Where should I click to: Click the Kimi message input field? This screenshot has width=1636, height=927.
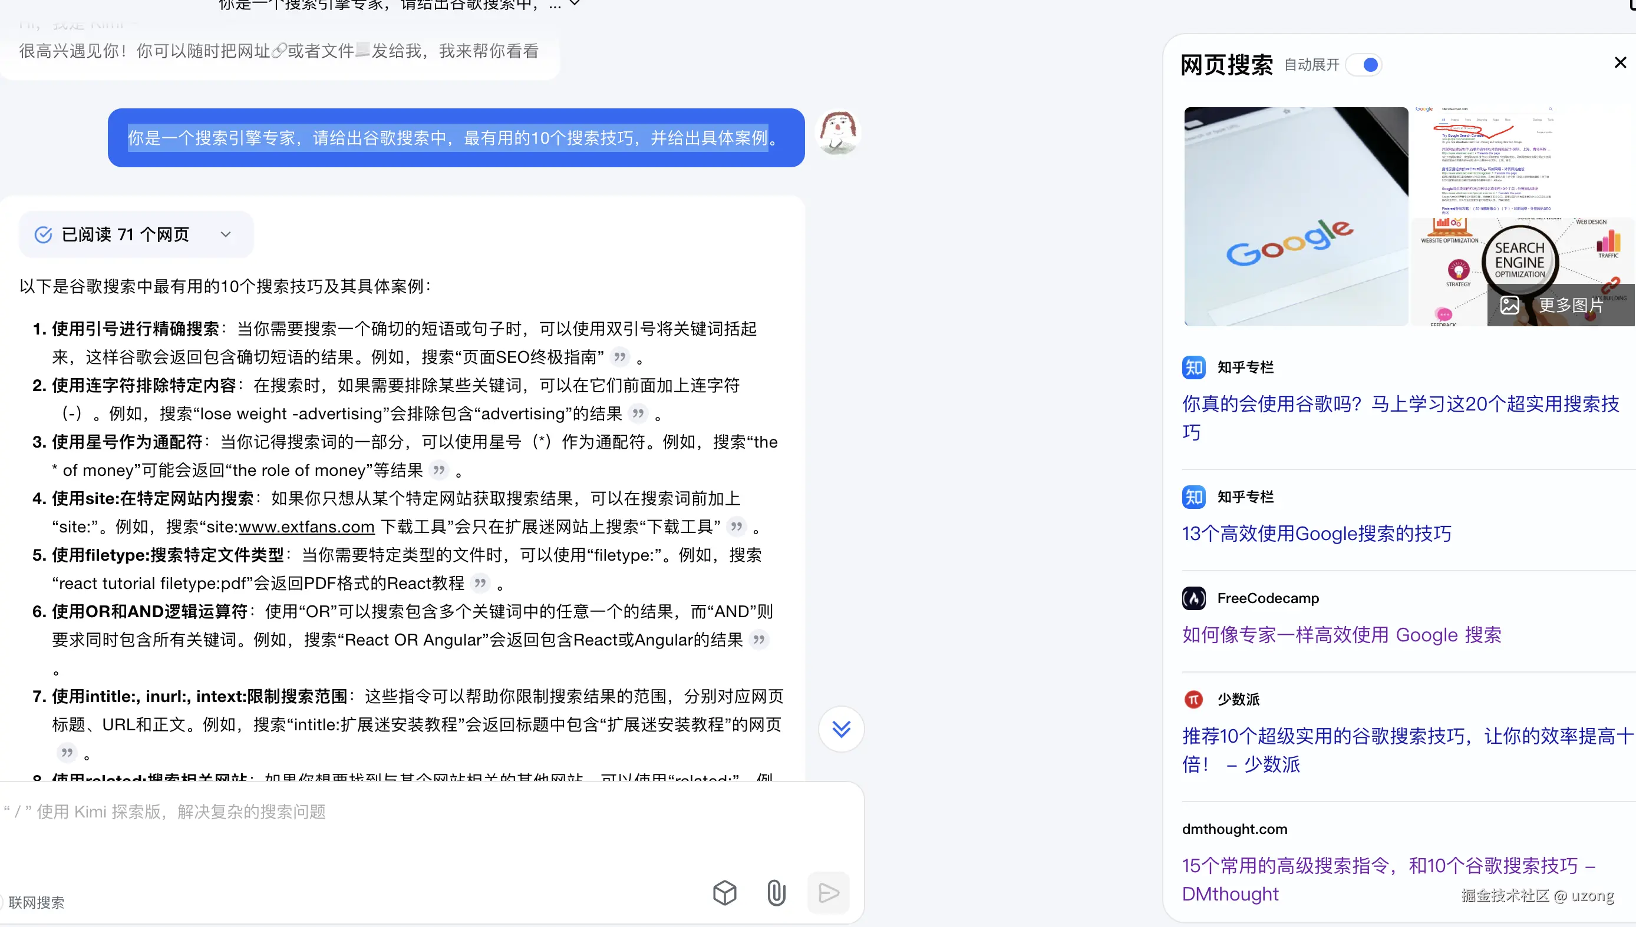tap(382, 827)
